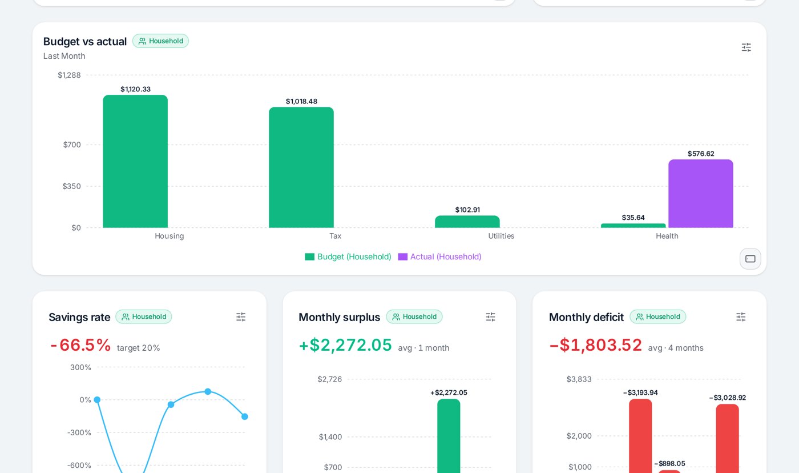The height and width of the screenshot is (473, 799).
Task: Click the $35.64 bar label
Action: tap(633, 218)
